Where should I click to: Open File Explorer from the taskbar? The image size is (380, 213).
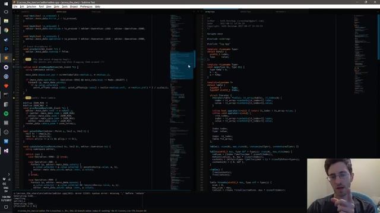point(6,21)
